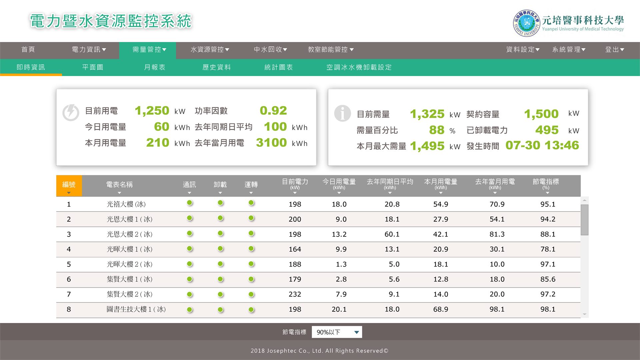Image resolution: width=640 pixels, height=360 pixels.
Task: Click the 卸載 status dot for 光暉大樓1(冰)
Action: tap(220, 249)
